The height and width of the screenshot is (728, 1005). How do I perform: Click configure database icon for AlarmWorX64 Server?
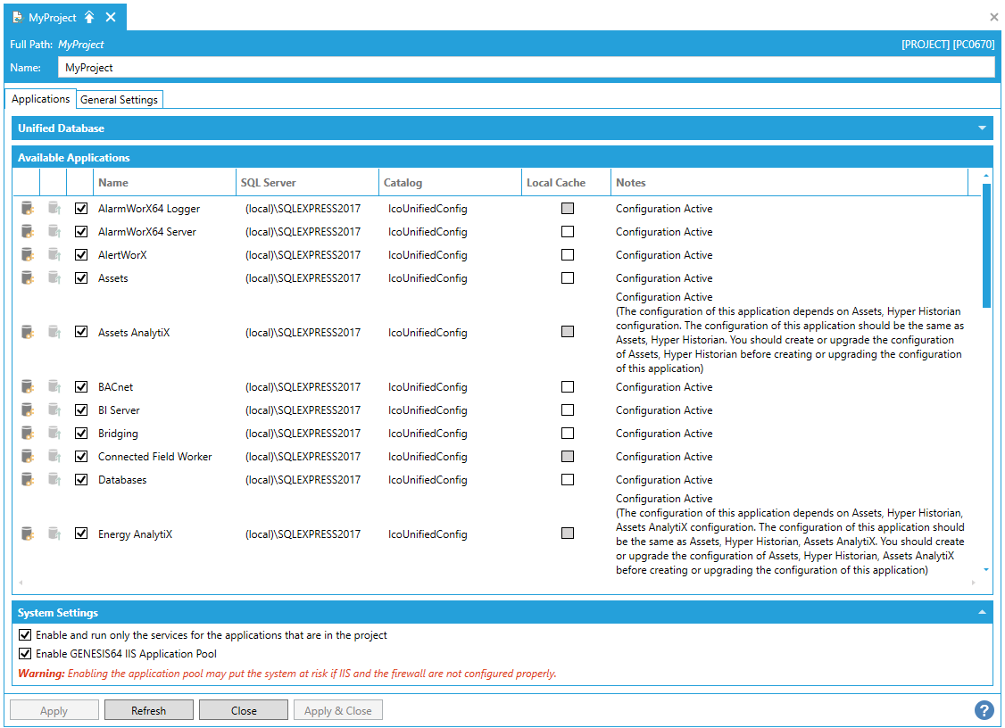pyautogui.click(x=27, y=231)
